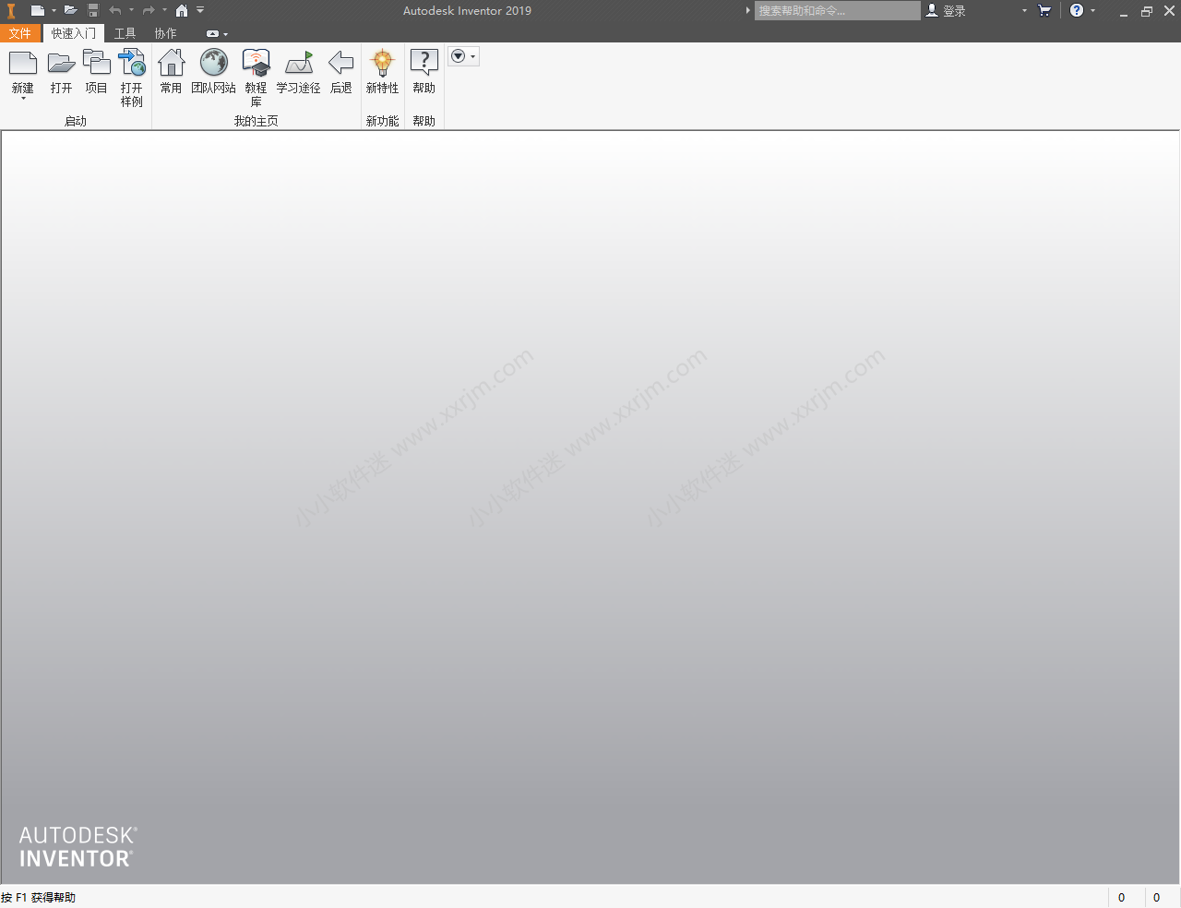Expand the quick access New file dropdown arrow
1181x908 pixels.
click(54, 11)
